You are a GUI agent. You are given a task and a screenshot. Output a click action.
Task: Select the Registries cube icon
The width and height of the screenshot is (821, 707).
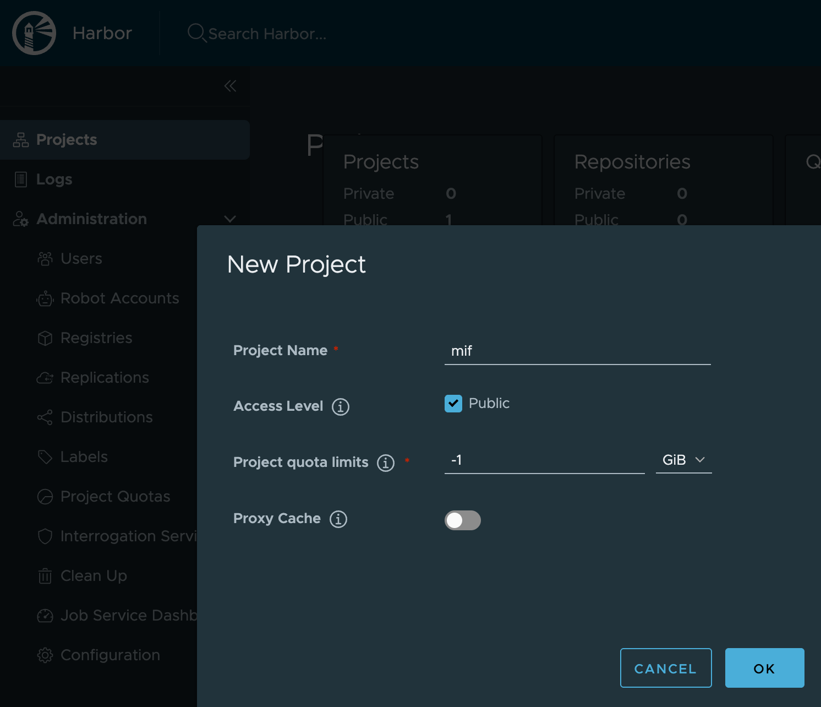tap(45, 338)
